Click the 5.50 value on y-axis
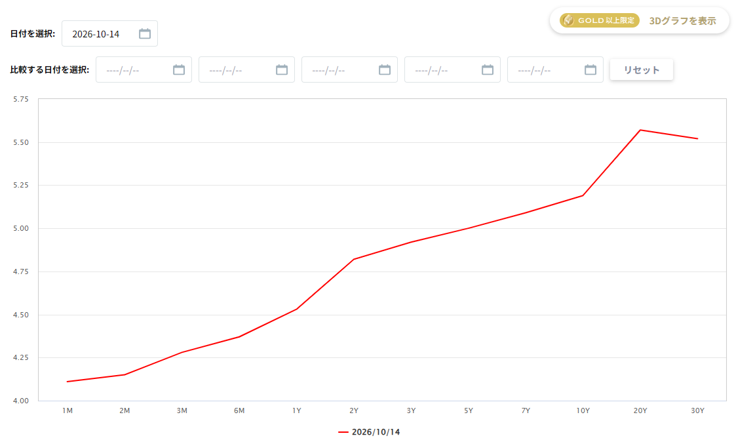 pyautogui.click(x=20, y=142)
